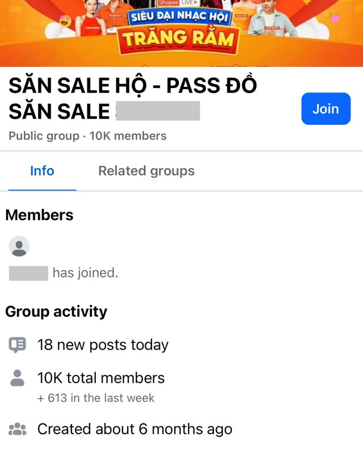Open the '18 new posts today' entry

[x=103, y=345]
